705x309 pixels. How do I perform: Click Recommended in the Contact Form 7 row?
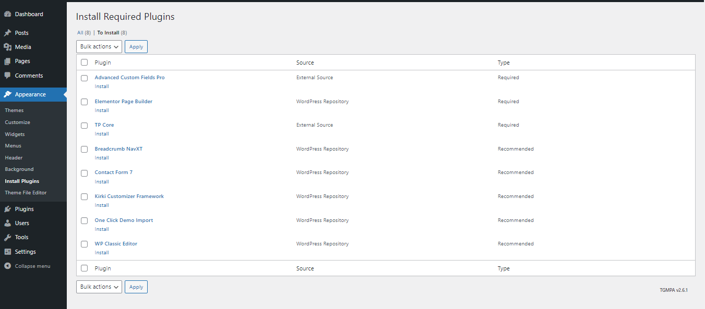coord(516,172)
